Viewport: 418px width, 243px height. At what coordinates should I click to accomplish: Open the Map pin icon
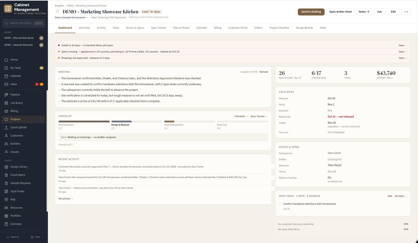pyautogui.click(x=7, y=200)
